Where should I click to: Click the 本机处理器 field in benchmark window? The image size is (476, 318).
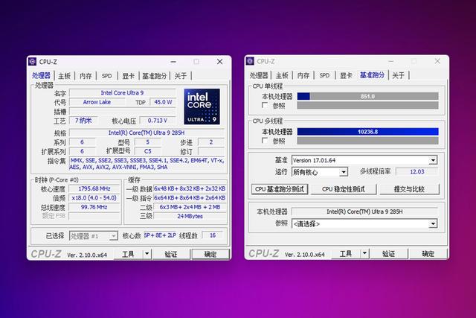click(x=364, y=212)
